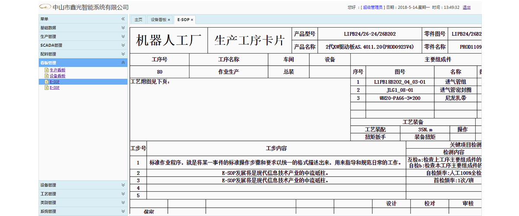Expand the 生产管理 menu section
Screen dimensions: 519x216
coord(123,37)
